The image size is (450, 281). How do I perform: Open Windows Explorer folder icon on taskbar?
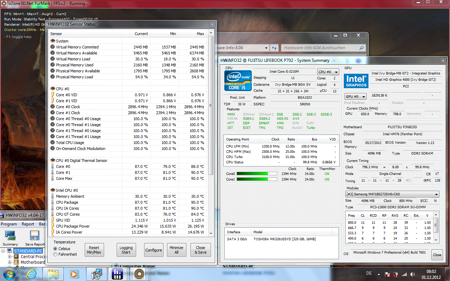click(x=53, y=274)
